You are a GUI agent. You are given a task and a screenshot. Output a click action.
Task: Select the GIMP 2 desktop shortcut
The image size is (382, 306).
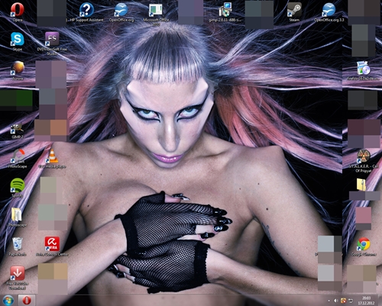18,130
